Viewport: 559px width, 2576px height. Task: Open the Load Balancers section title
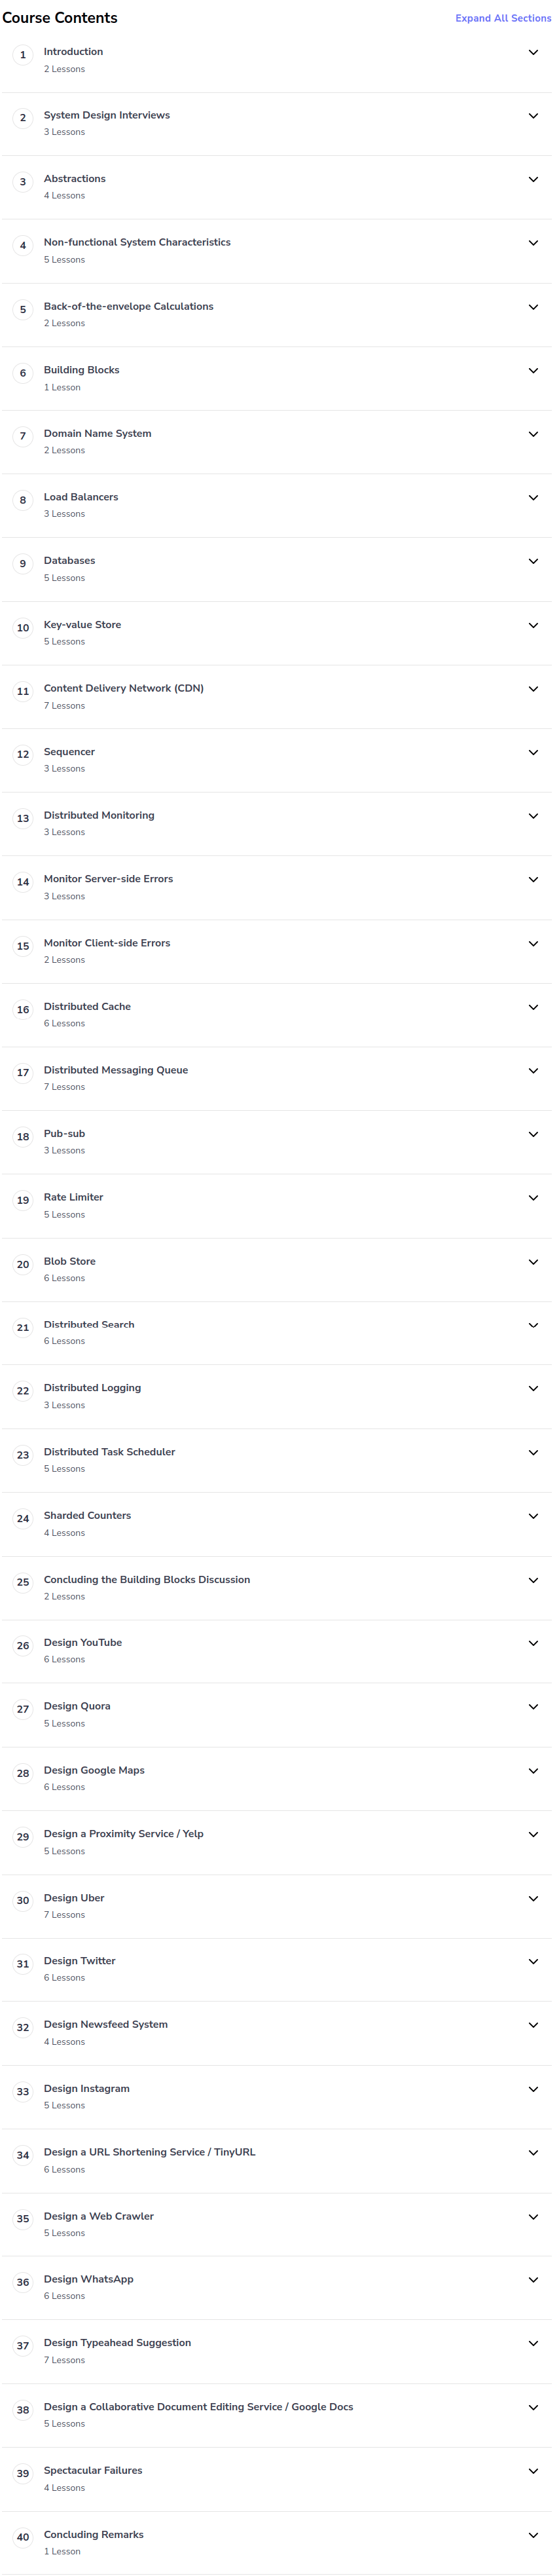(x=81, y=497)
